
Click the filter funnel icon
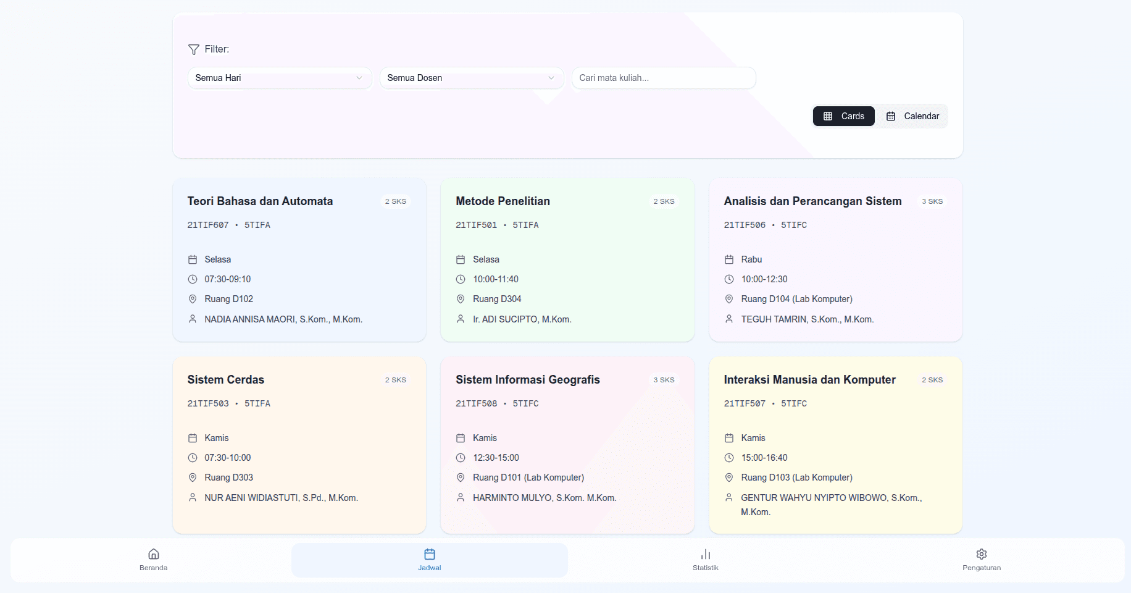point(193,49)
